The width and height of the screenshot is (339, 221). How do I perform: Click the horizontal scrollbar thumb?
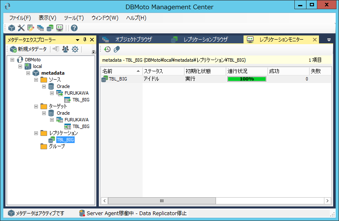pos(162,201)
